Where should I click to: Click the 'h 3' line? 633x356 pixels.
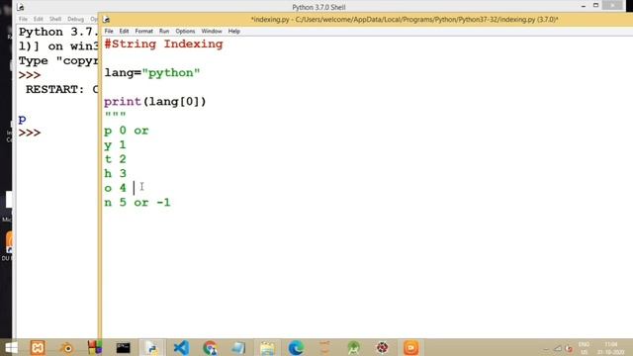coord(115,174)
